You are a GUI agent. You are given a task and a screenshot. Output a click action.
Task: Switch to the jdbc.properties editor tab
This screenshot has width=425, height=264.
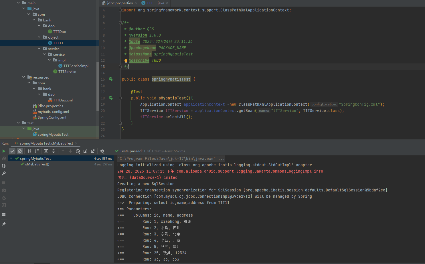(x=120, y=3)
